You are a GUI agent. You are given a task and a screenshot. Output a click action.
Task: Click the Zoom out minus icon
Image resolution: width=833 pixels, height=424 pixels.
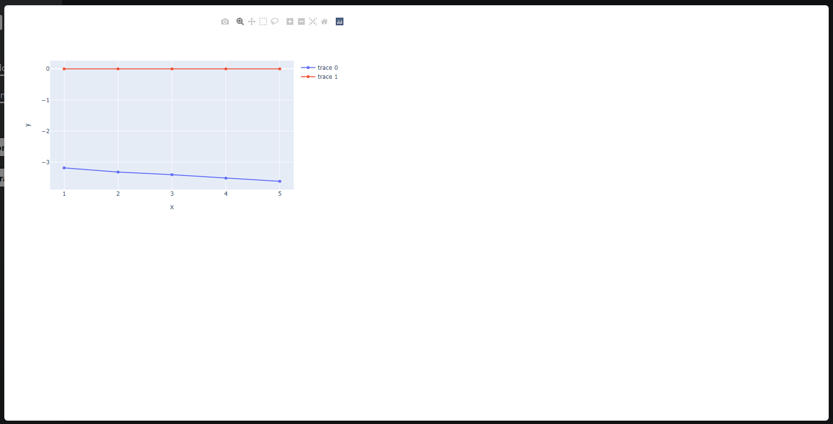[x=301, y=21]
